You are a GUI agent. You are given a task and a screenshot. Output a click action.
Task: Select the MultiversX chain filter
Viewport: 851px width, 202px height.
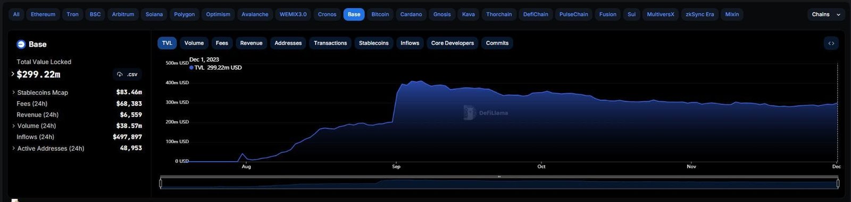click(x=661, y=14)
